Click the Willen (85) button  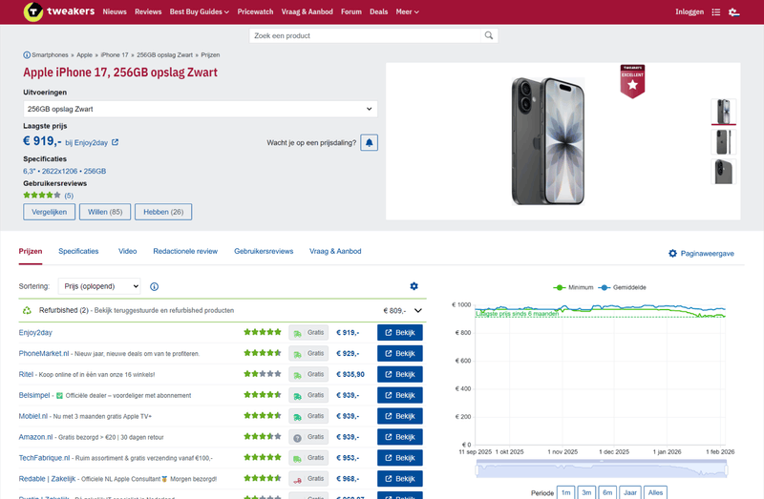point(105,212)
